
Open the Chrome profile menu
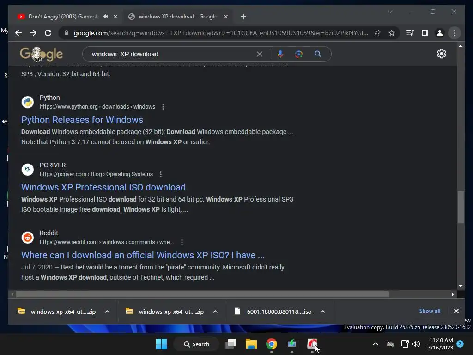pyautogui.click(x=440, y=33)
